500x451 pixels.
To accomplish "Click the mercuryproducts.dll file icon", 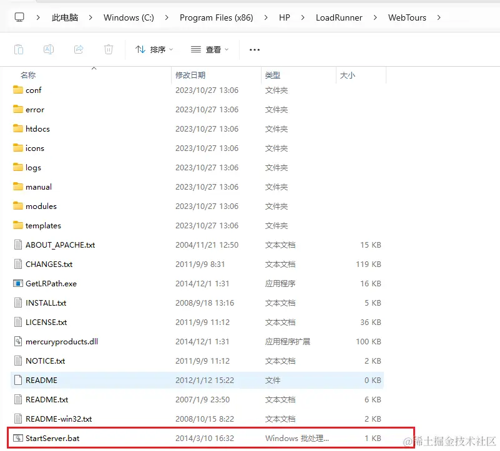I will point(18,341).
